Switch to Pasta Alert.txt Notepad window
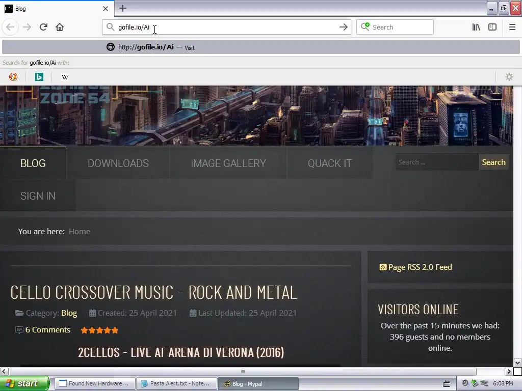The image size is (522, 391). (x=176, y=383)
